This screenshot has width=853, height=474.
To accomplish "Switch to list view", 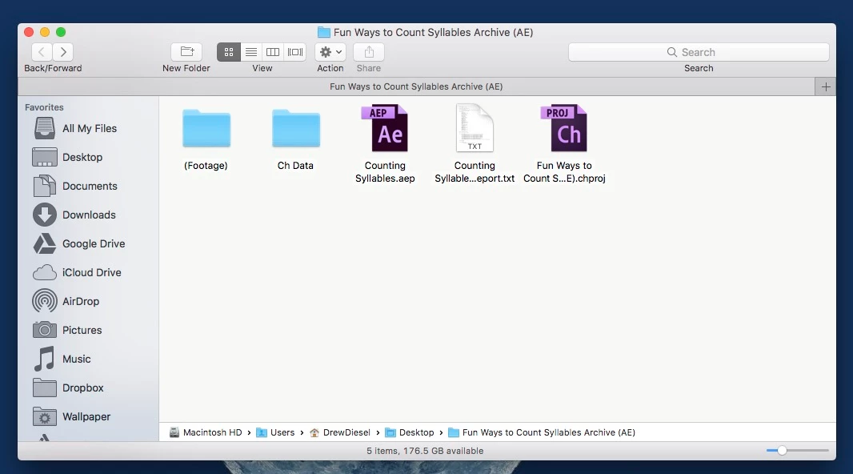I will click(250, 52).
